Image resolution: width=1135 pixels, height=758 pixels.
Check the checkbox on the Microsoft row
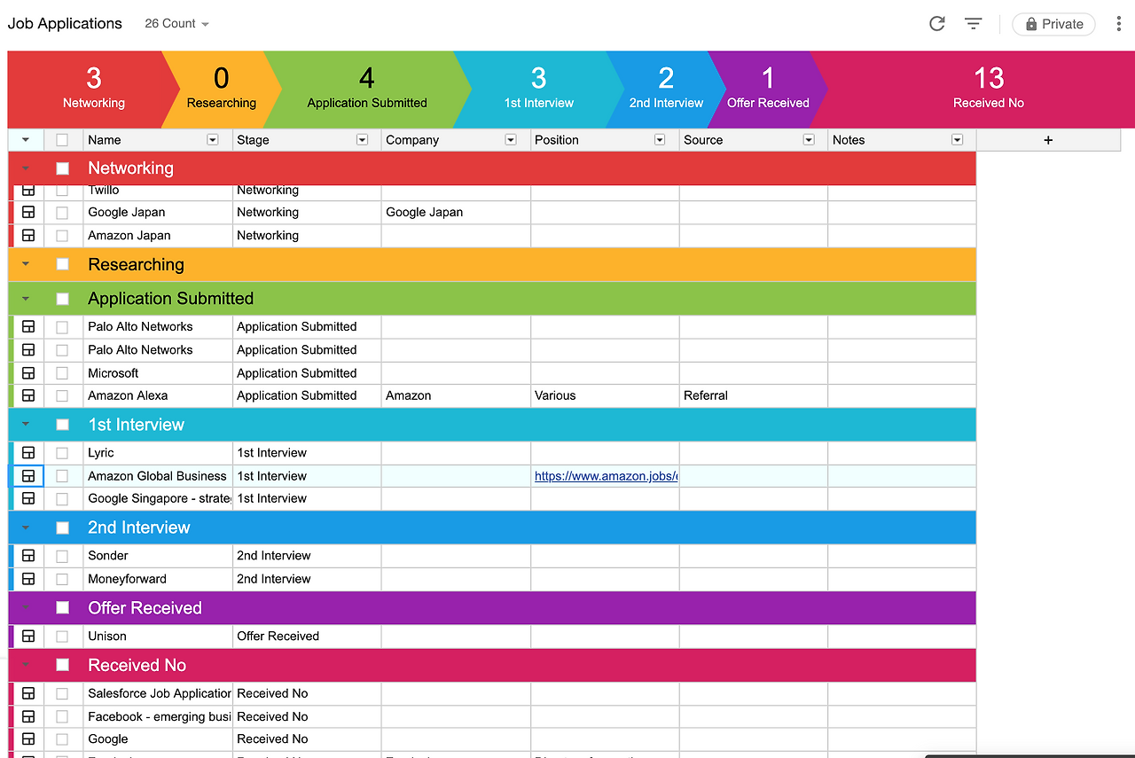coord(62,372)
